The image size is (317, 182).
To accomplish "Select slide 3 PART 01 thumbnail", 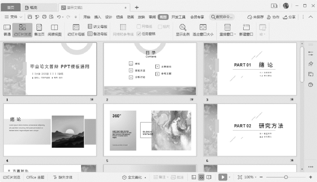I will (x=250, y=69).
